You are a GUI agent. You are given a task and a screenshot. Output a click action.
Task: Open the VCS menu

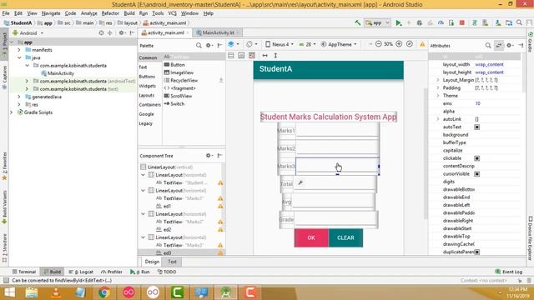(173, 13)
